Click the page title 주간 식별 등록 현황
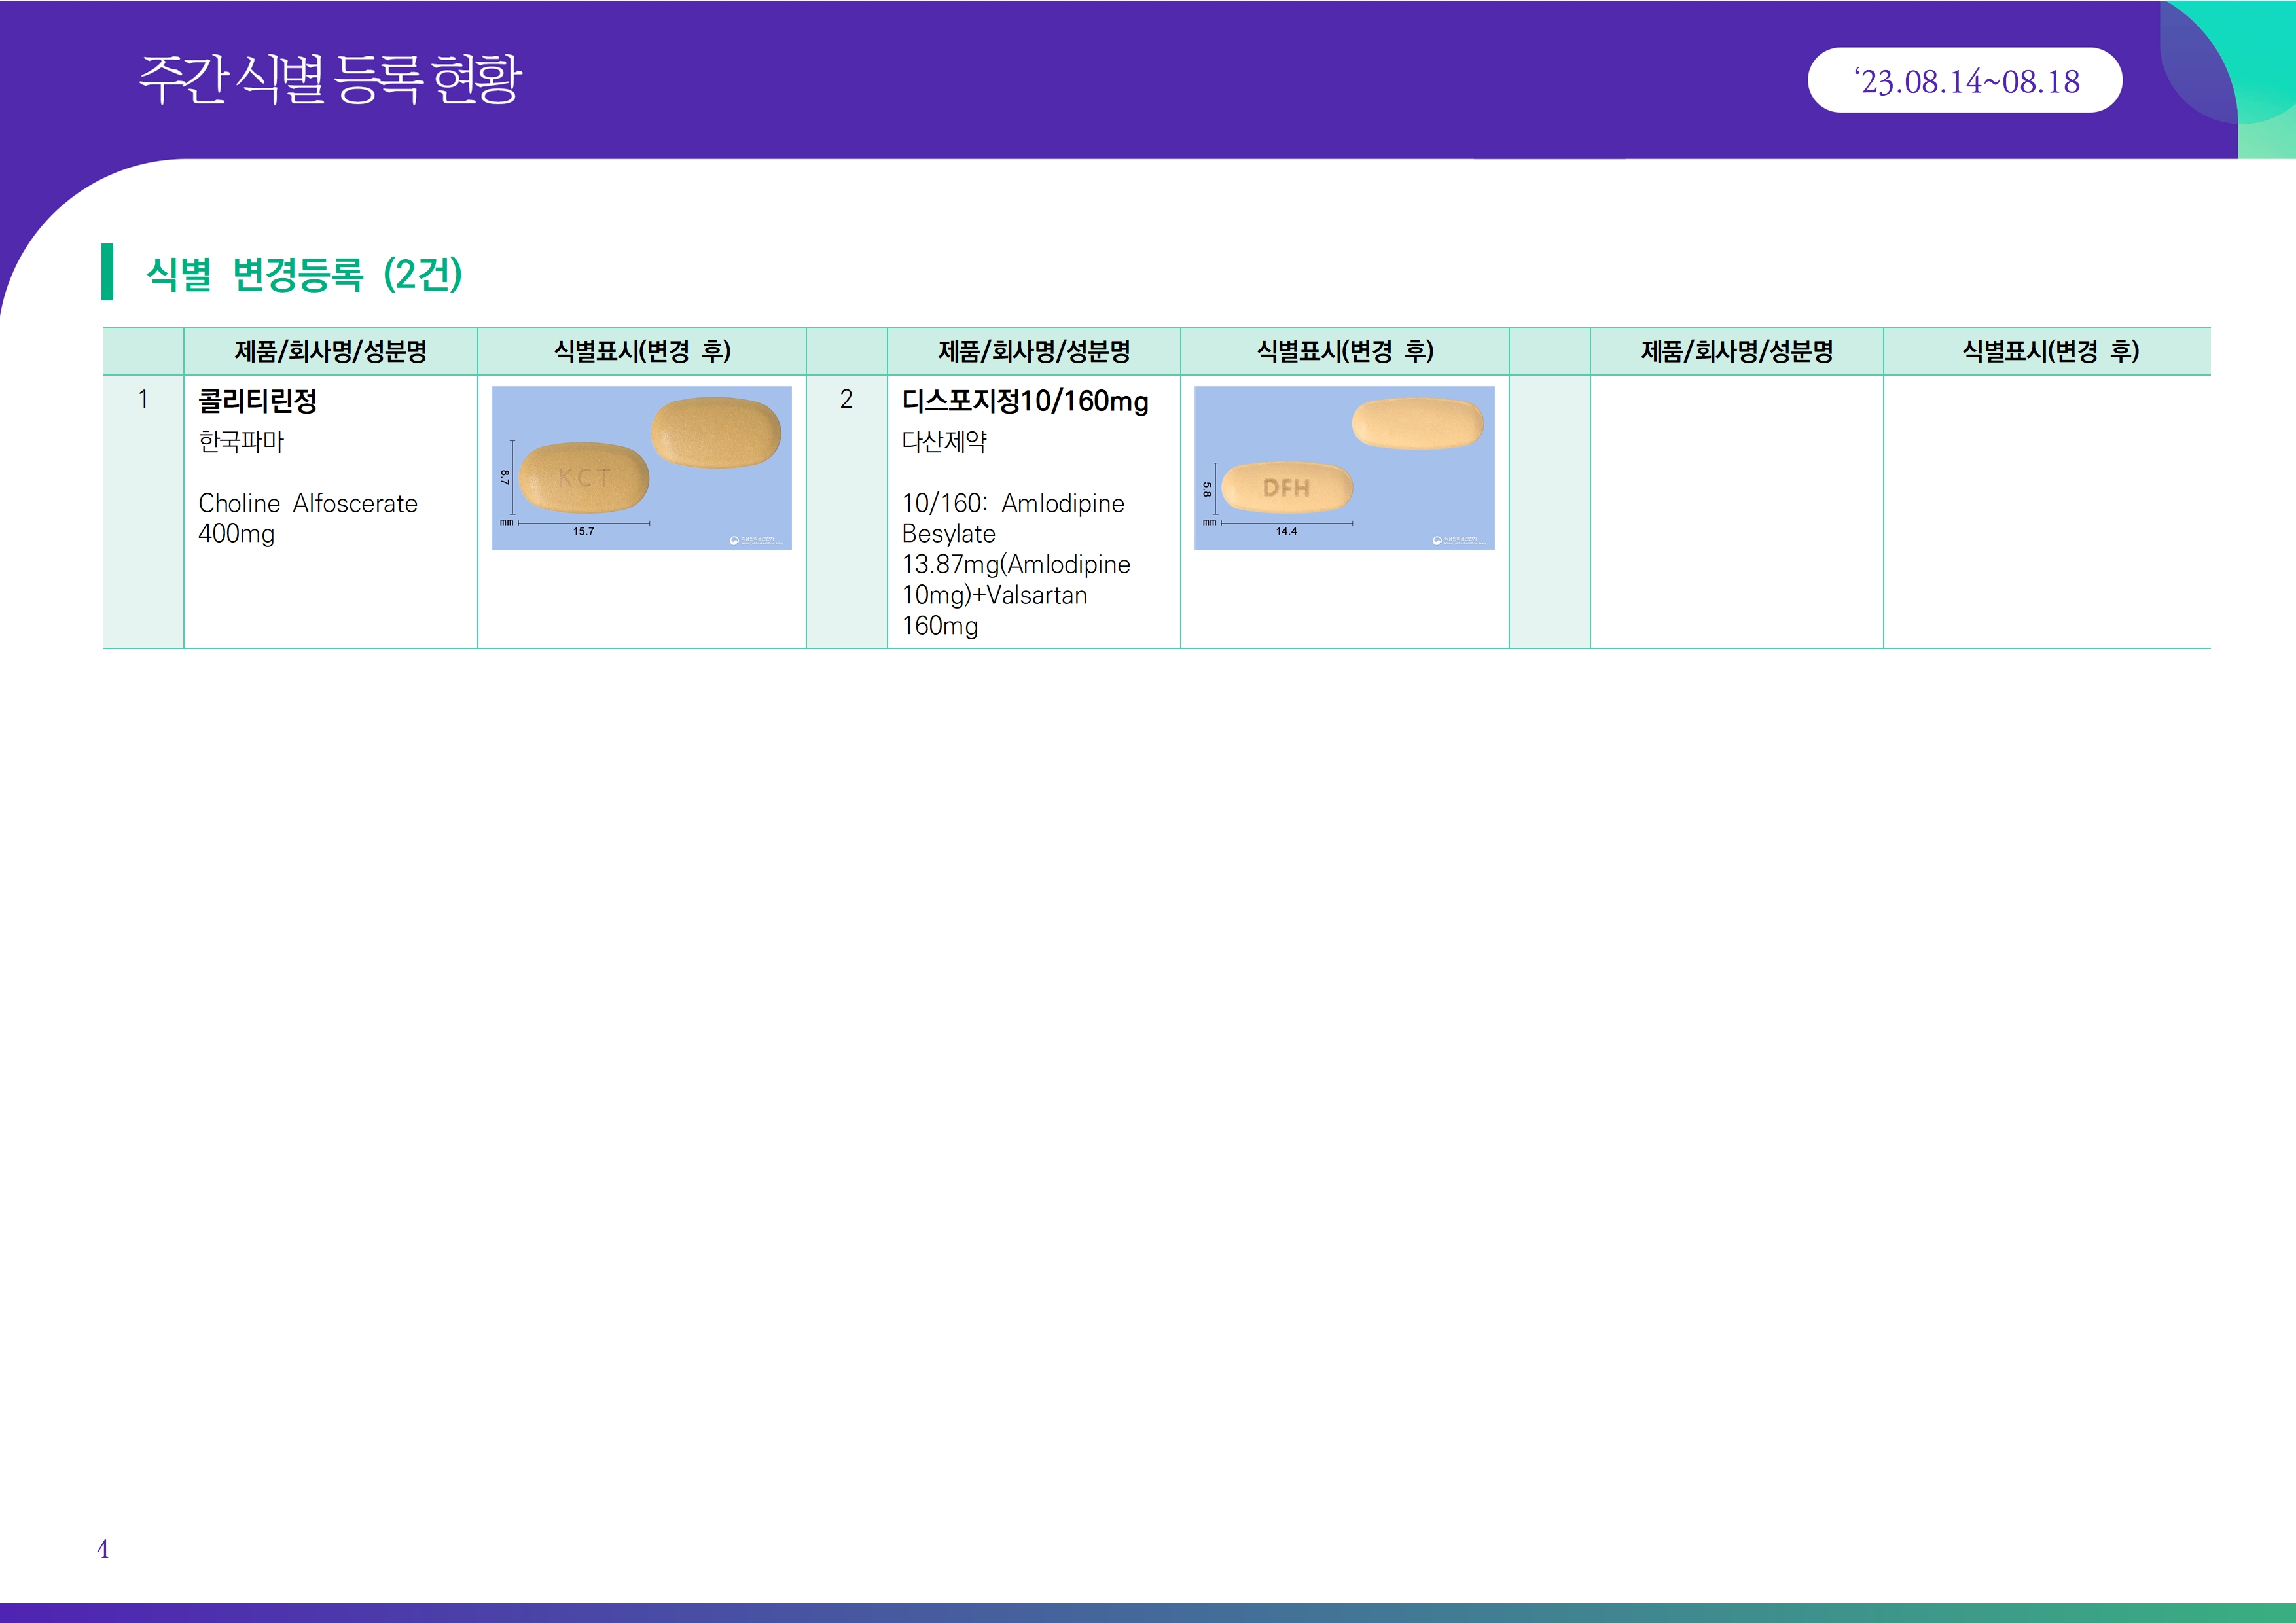Viewport: 2296px width, 1623px height. (x=330, y=80)
